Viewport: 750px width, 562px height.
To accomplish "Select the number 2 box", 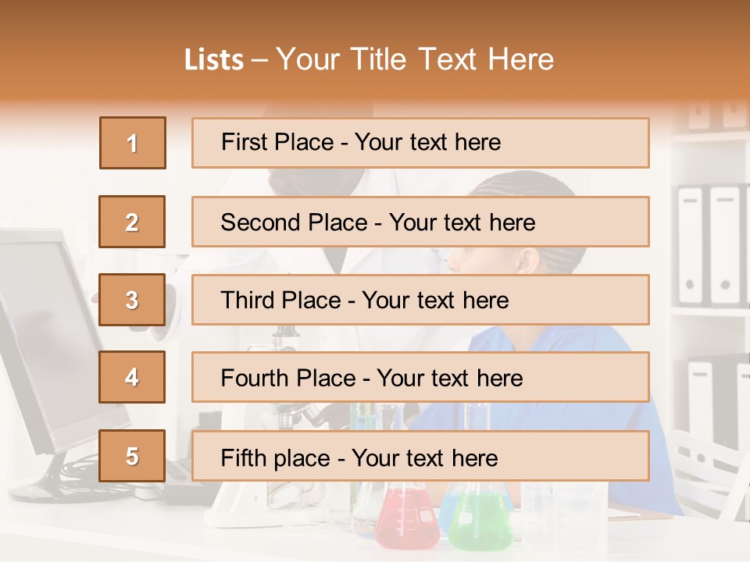I will (132, 222).
